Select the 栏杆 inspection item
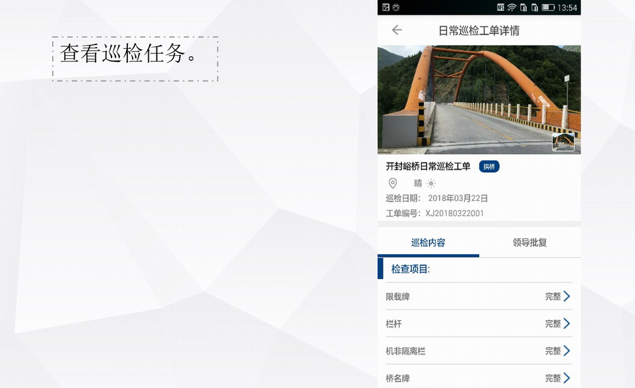 coord(479,323)
